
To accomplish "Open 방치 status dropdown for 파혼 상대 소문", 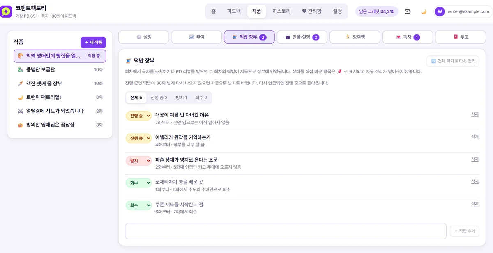I will coord(138,161).
